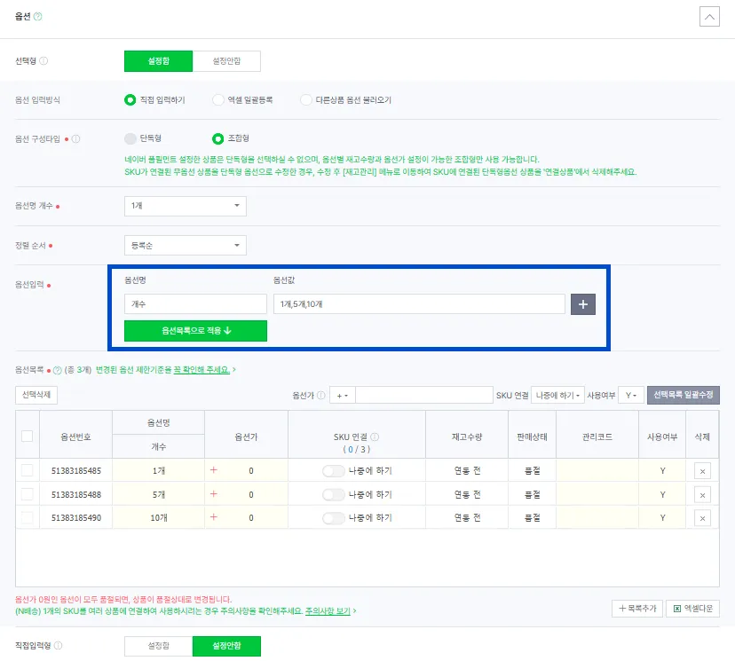Open the 꼭 확인해 주세요 link
Viewport: 735px width, 661px height.
point(202,370)
